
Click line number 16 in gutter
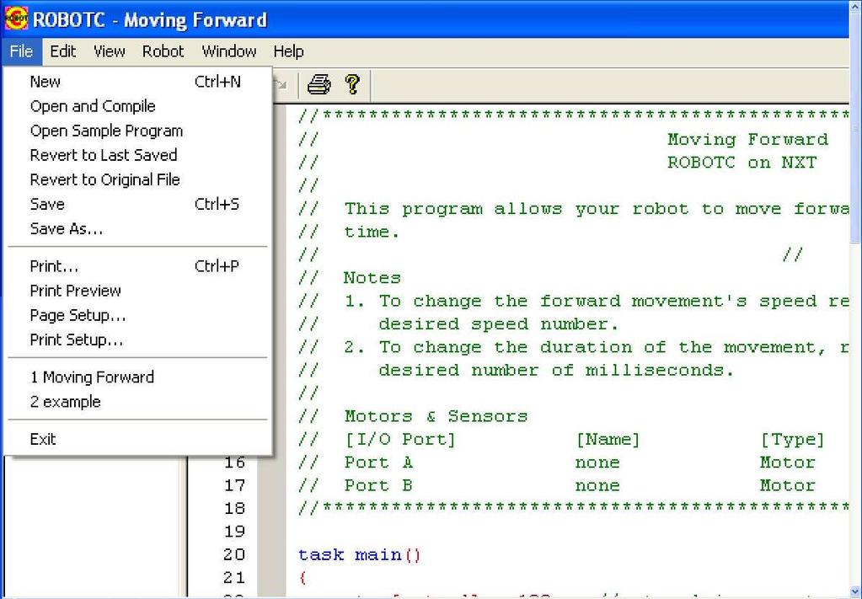click(x=234, y=463)
